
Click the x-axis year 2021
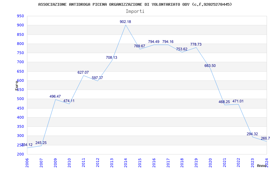click(224, 163)
